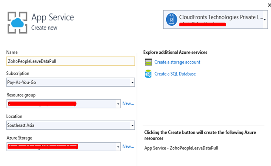Open Create a storage account link

pos(177,62)
